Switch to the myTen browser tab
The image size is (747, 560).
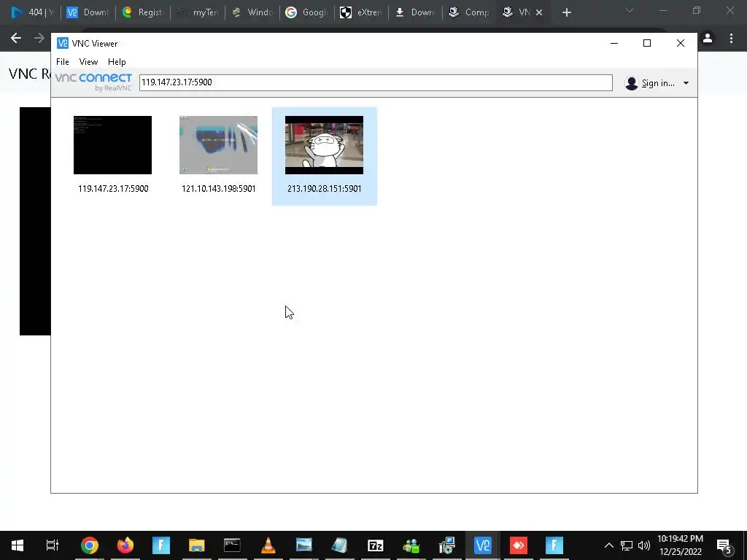click(x=197, y=12)
